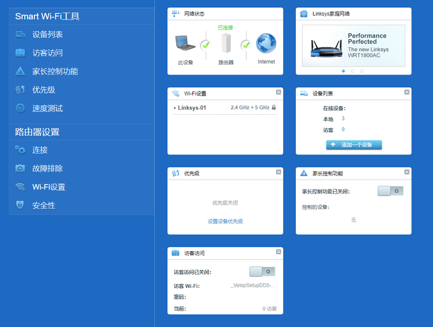Viewport: 433px width, 327px height.
Task: Click the 故障排除 first-aid icon
Action: coord(20,168)
